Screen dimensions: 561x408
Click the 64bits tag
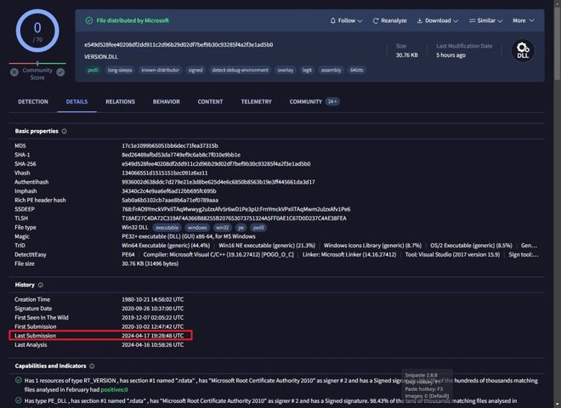[356, 71]
